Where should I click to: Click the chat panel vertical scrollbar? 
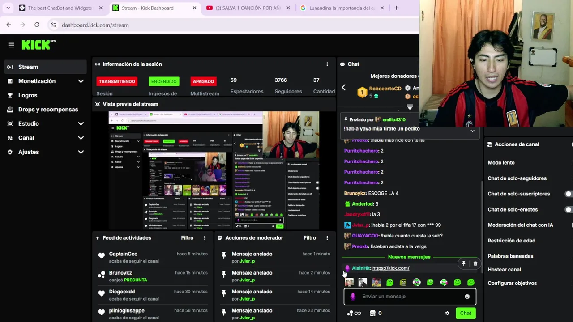482,226
